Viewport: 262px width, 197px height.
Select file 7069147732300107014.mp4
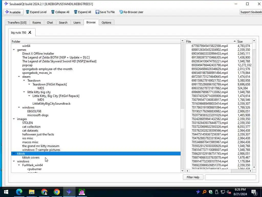pos(210,162)
